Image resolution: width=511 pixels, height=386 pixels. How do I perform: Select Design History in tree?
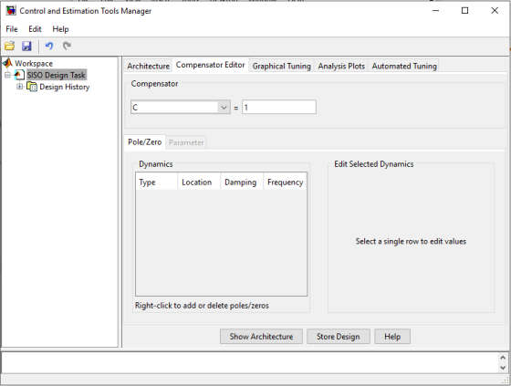pyautogui.click(x=65, y=87)
